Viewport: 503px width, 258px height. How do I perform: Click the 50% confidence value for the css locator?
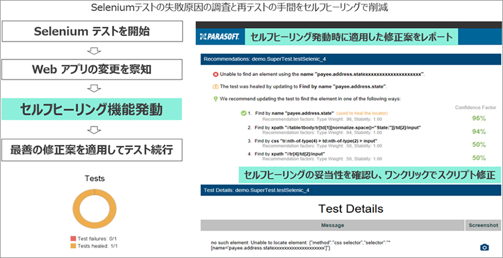point(479,145)
